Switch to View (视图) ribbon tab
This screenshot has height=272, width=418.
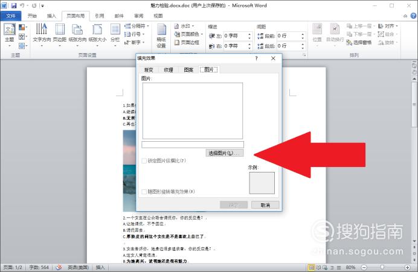[x=158, y=16]
